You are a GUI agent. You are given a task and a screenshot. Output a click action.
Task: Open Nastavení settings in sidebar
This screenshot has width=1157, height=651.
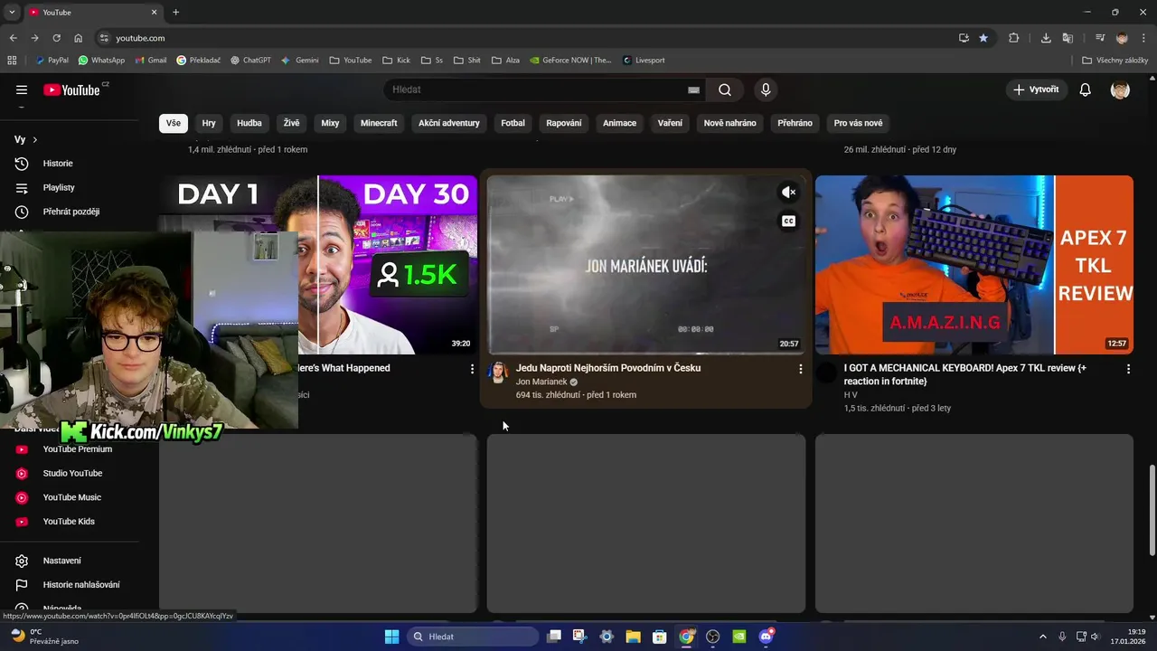(61, 561)
